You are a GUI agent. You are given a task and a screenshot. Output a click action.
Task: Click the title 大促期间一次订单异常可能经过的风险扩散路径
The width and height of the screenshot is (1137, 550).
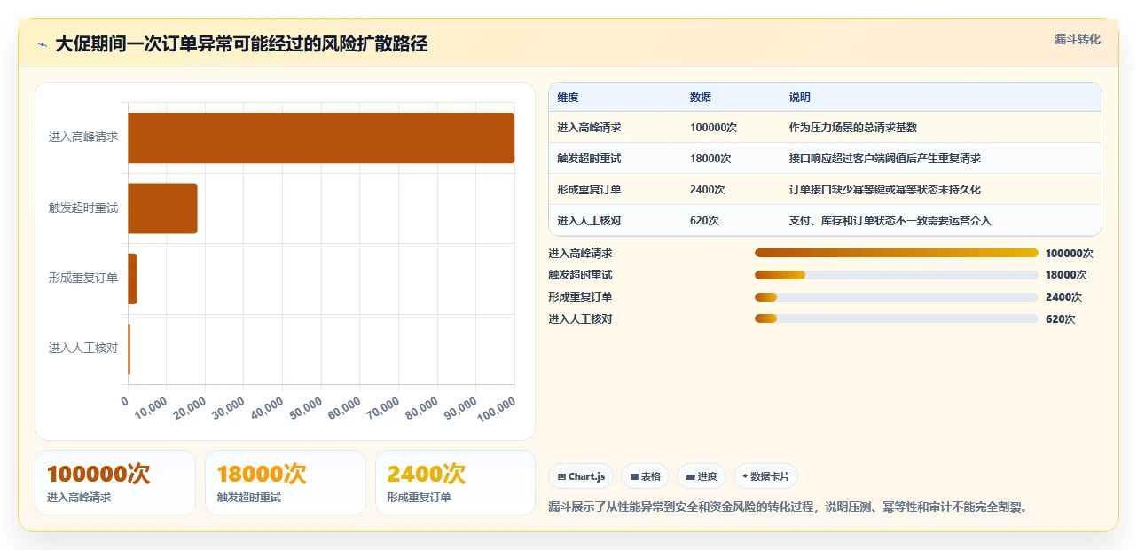pos(241,44)
